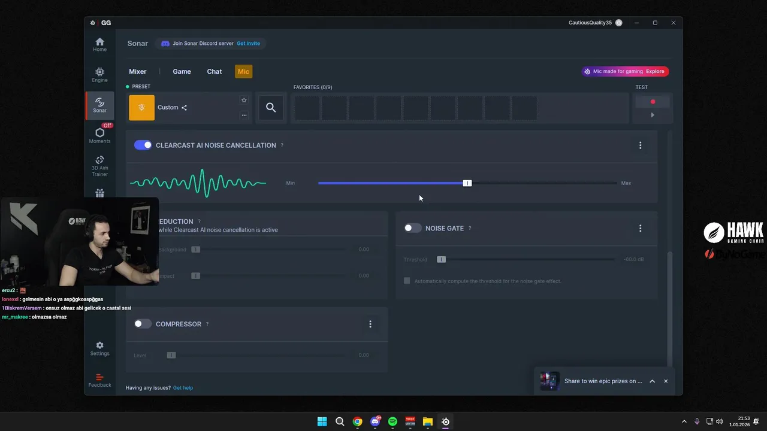Search presets with magnifier button
This screenshot has height=431, width=767.
pyautogui.click(x=271, y=108)
